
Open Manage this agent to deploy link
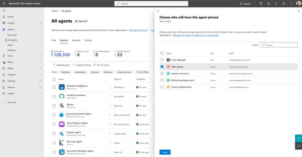coord(196,35)
